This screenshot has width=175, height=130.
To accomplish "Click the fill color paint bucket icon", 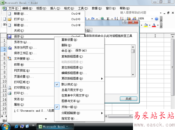I will (x=146, y=25).
